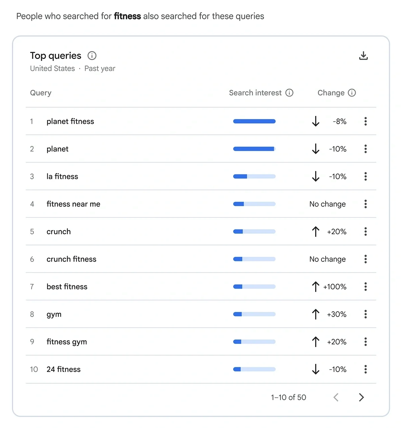This screenshot has height=428, width=402.
Task: Show Search interest info tooltip
Action: click(289, 93)
